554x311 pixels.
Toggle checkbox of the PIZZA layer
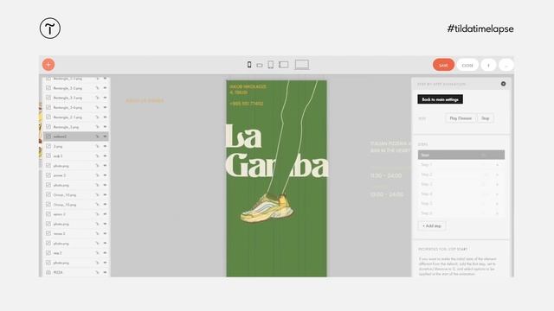coord(48,272)
